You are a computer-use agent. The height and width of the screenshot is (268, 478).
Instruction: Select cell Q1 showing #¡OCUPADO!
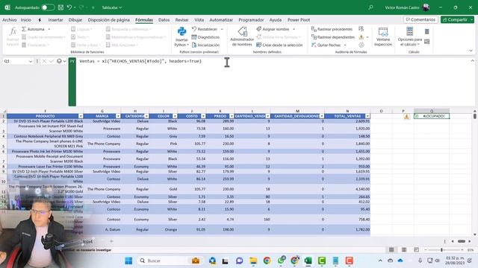[x=432, y=116]
